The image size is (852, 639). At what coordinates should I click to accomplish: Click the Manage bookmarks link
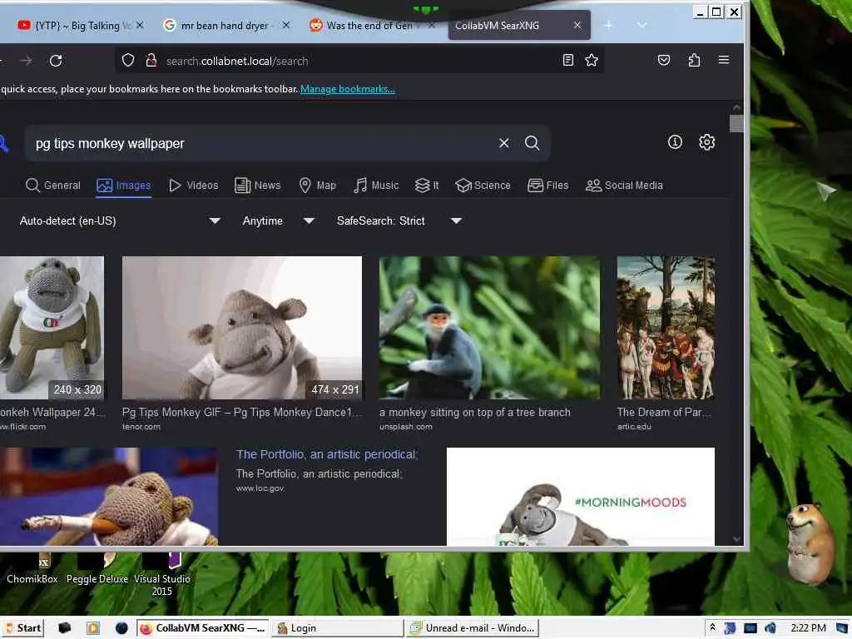click(348, 89)
